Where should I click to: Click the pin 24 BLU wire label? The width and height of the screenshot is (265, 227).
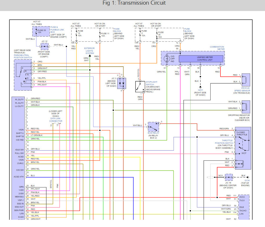33,176
